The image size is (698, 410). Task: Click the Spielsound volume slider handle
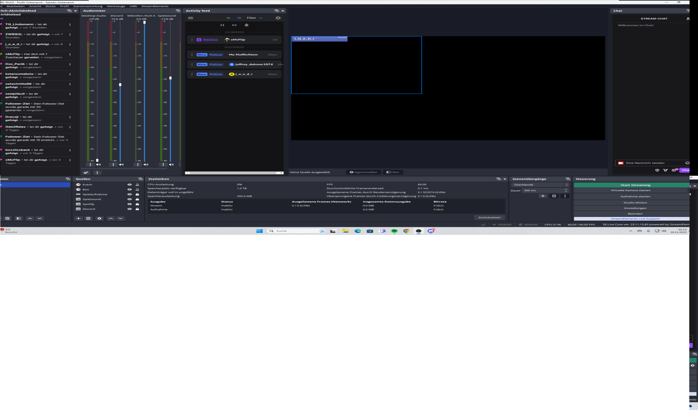pos(170,78)
